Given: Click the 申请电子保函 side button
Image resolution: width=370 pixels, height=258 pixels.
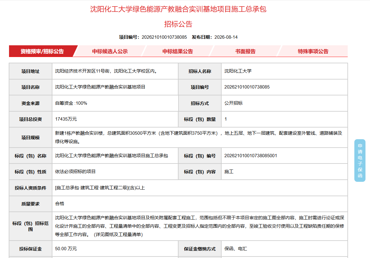Looking at the screenshot, I should (x=360, y=160).
